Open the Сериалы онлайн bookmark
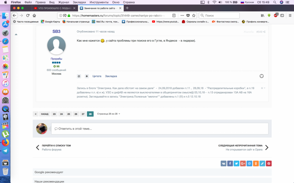This screenshot has width=294, height=183. (x=195, y=22)
